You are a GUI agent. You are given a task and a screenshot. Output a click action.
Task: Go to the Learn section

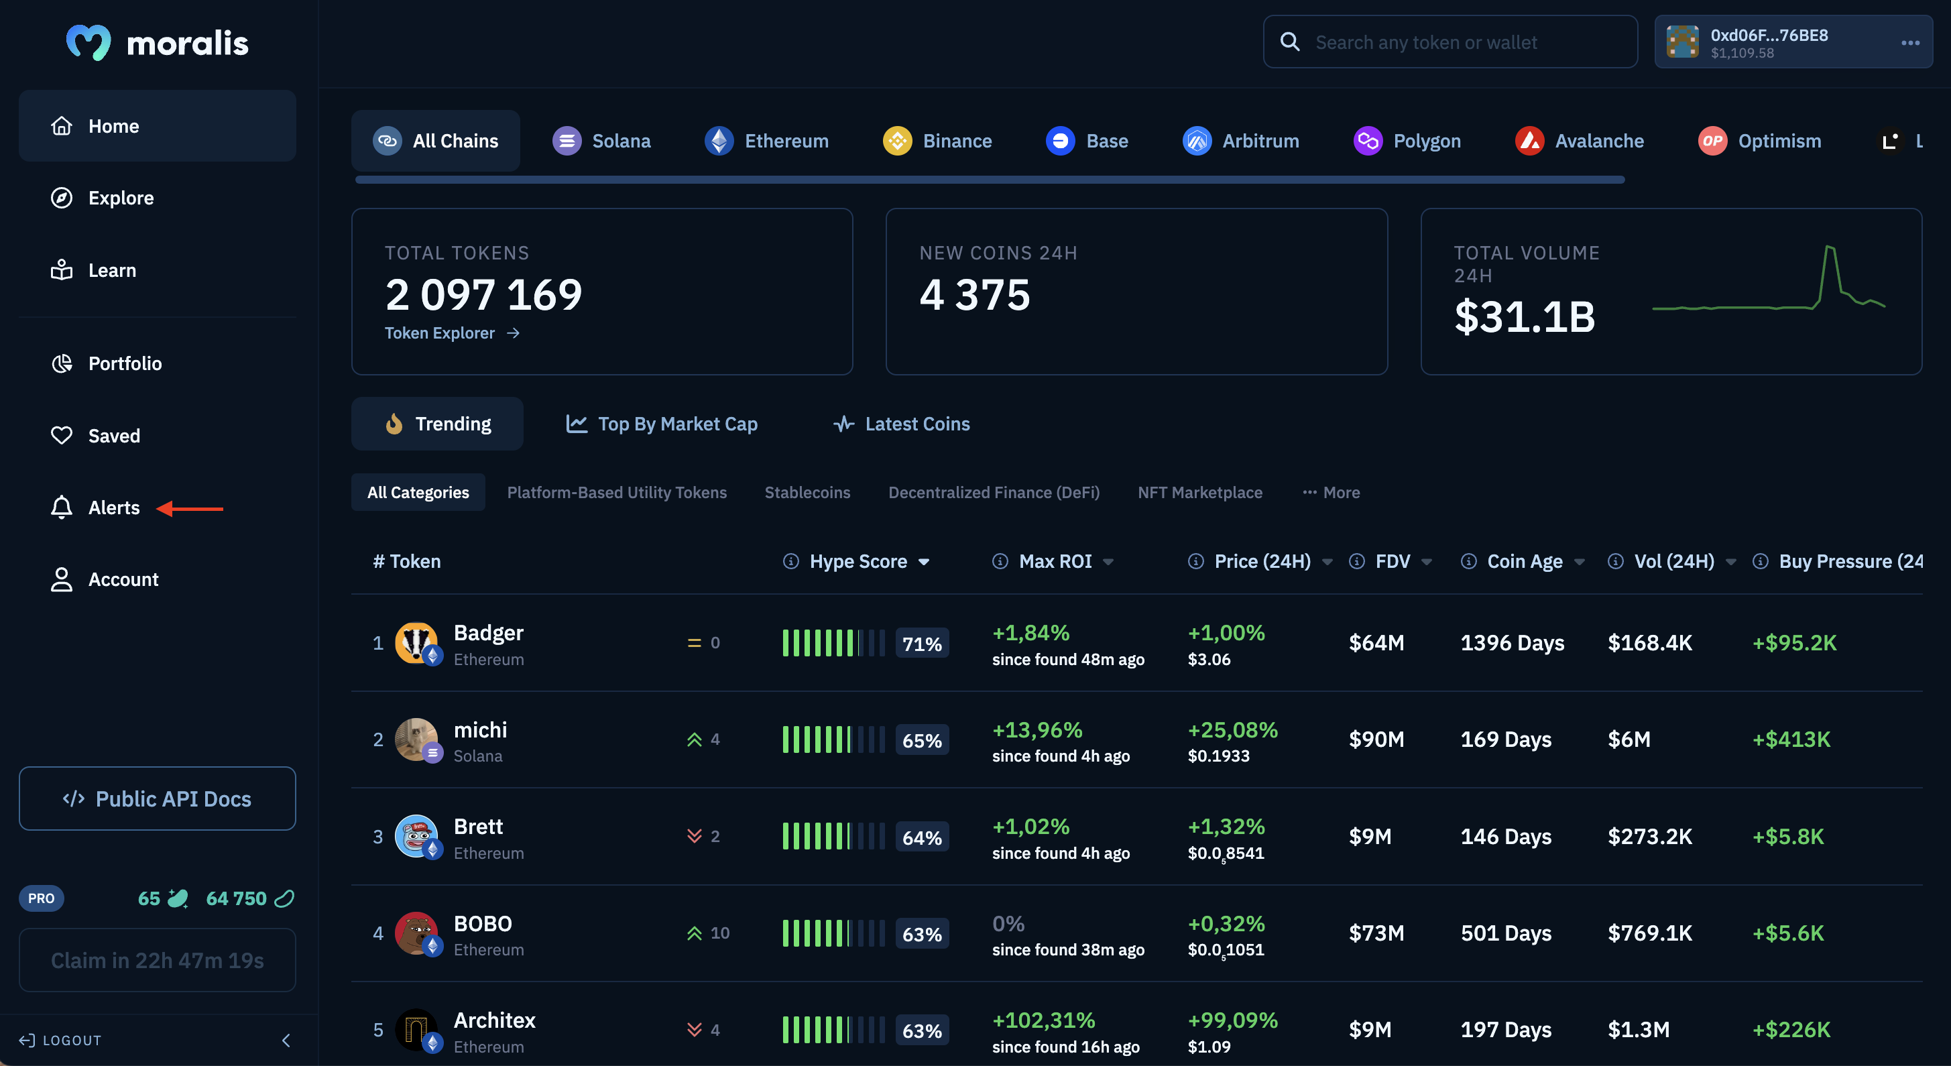93,270
